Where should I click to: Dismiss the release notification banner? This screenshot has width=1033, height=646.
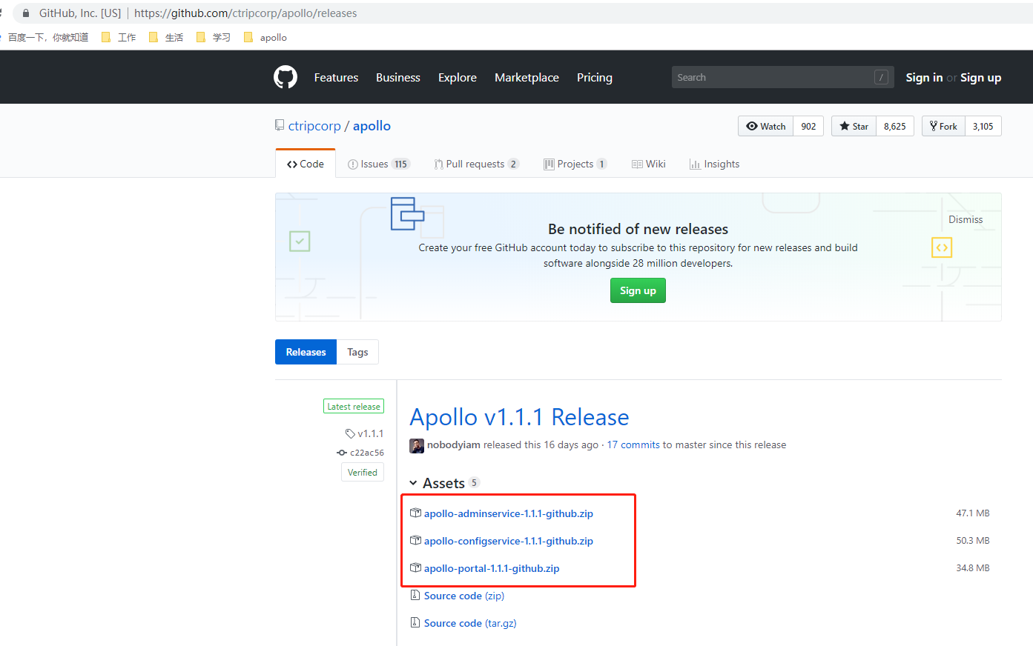click(966, 219)
